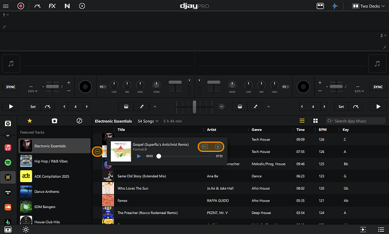Viewport: 389px width, 234px height.
Task: Expand the deck 2 number dropdown
Action: tap(383, 36)
